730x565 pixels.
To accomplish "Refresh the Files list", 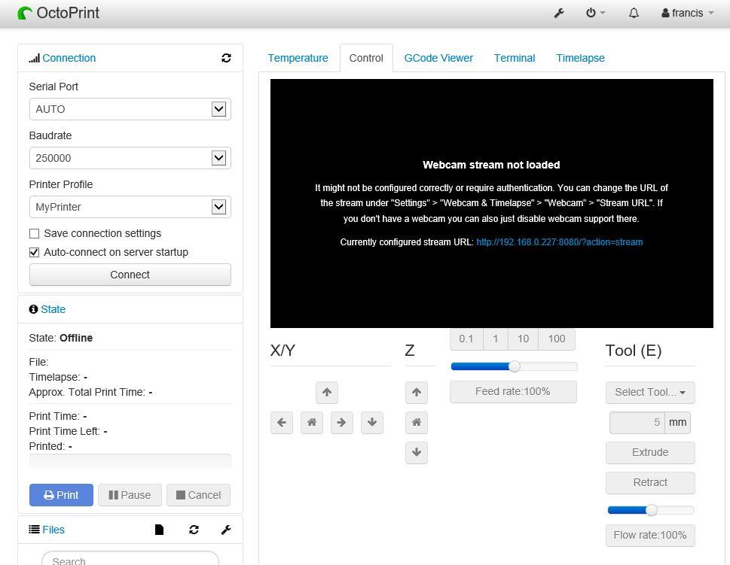I will tap(194, 530).
